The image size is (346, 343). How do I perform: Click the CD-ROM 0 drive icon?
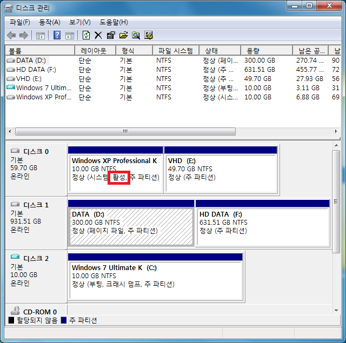pyautogui.click(x=15, y=311)
